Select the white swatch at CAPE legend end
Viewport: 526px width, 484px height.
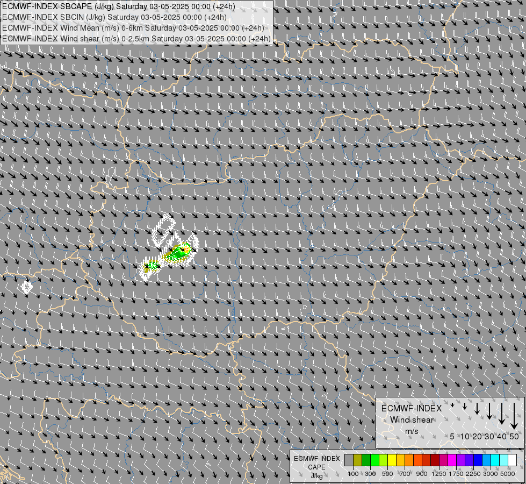(513, 460)
